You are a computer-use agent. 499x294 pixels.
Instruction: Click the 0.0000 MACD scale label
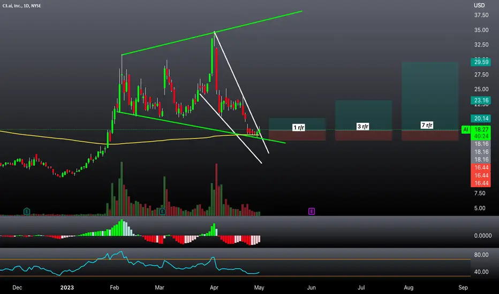point(483,236)
